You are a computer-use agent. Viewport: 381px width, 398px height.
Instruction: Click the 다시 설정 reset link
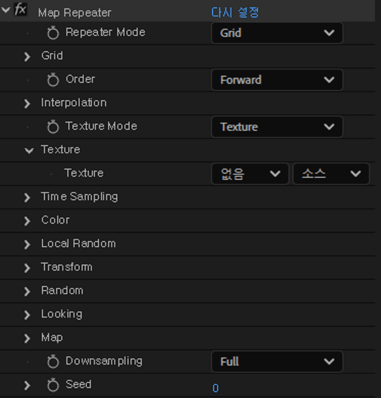(235, 13)
